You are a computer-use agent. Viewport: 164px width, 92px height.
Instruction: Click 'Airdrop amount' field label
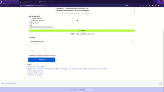click(x=34, y=23)
